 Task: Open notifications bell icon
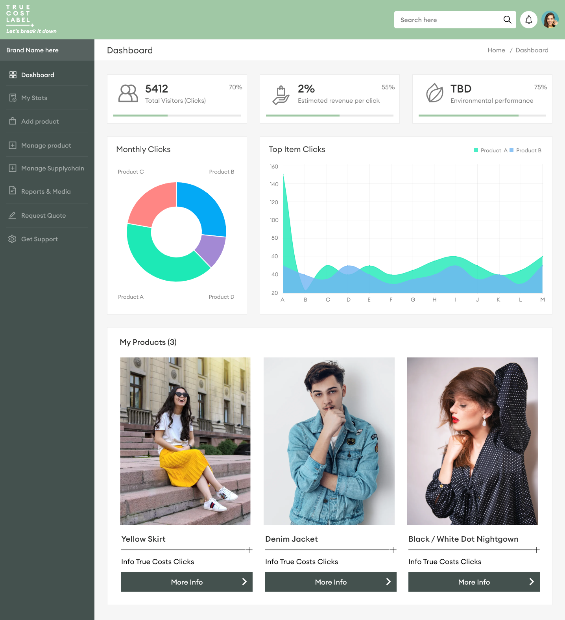[529, 20]
